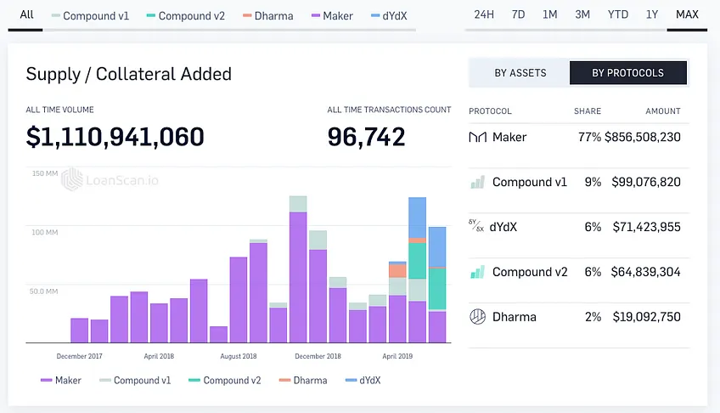Click the Compound v1 bar-chart icon

(477, 183)
